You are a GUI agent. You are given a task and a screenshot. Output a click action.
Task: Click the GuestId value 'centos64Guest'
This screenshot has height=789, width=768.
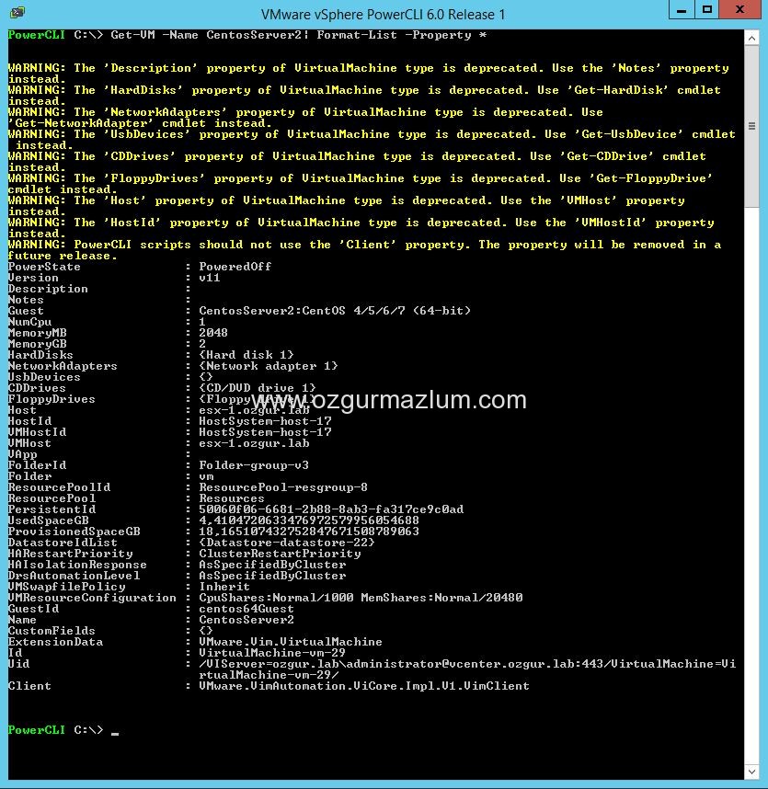246,609
